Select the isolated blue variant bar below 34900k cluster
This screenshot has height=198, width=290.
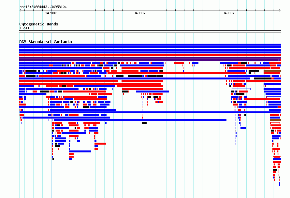pos(243,128)
